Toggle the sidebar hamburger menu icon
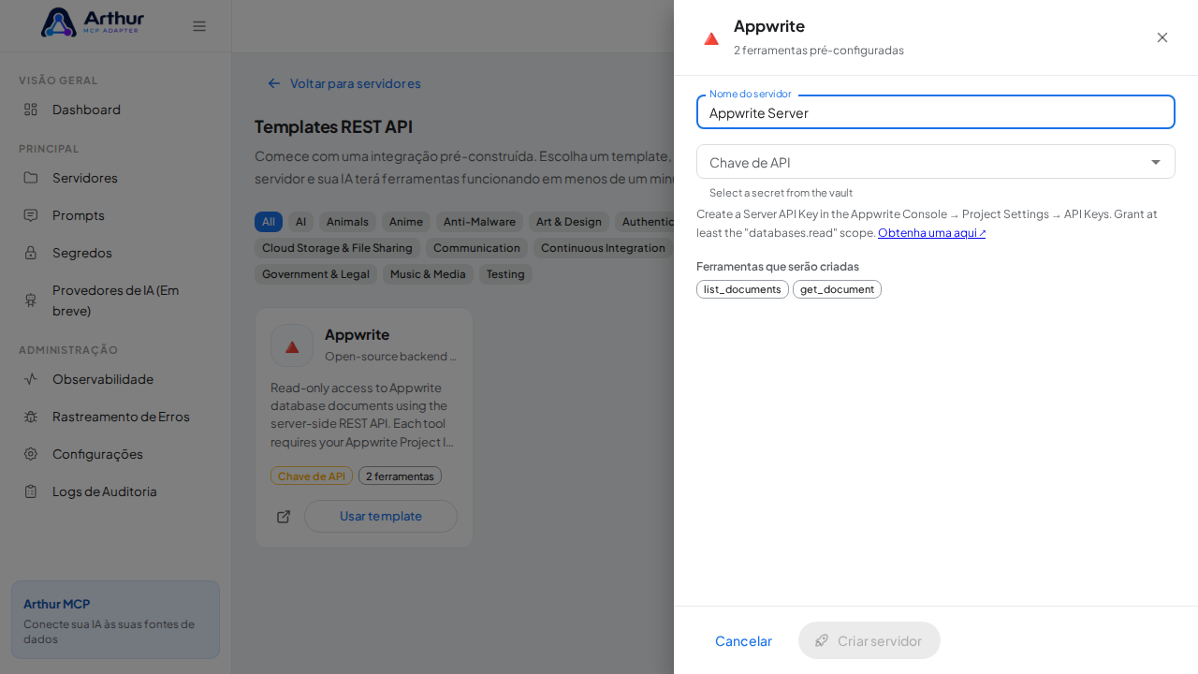Screen dimensions: 1198x674 [x=199, y=26]
